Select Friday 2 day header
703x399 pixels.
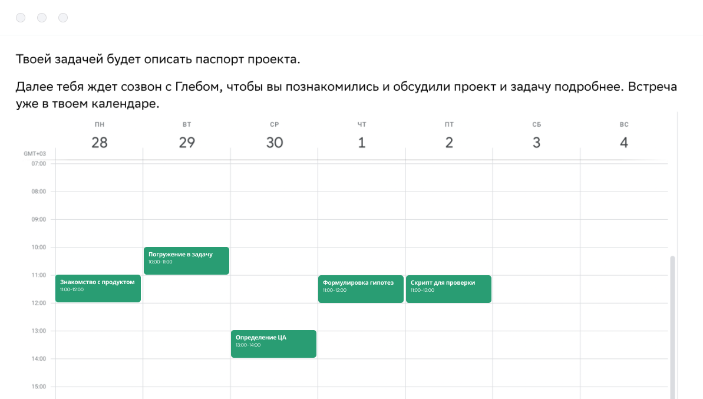(449, 142)
